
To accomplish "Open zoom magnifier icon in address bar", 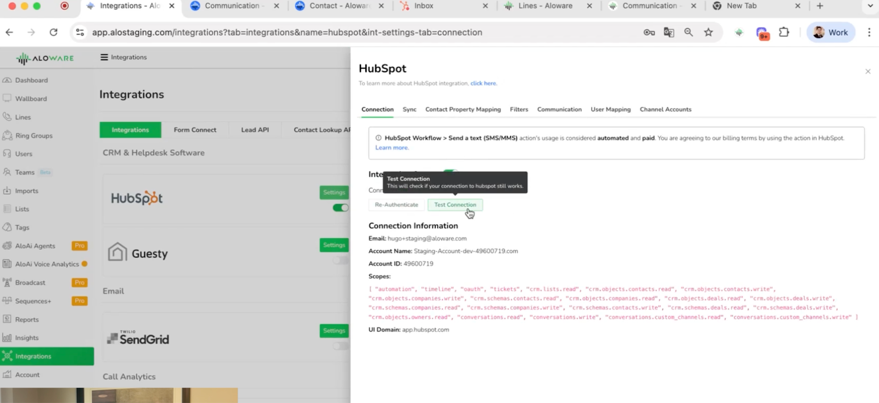I will tap(688, 32).
